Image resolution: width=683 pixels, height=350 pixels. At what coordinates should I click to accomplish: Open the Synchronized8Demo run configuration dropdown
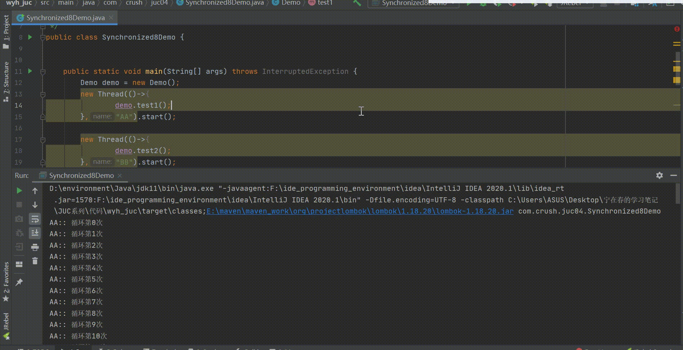[x=413, y=3]
